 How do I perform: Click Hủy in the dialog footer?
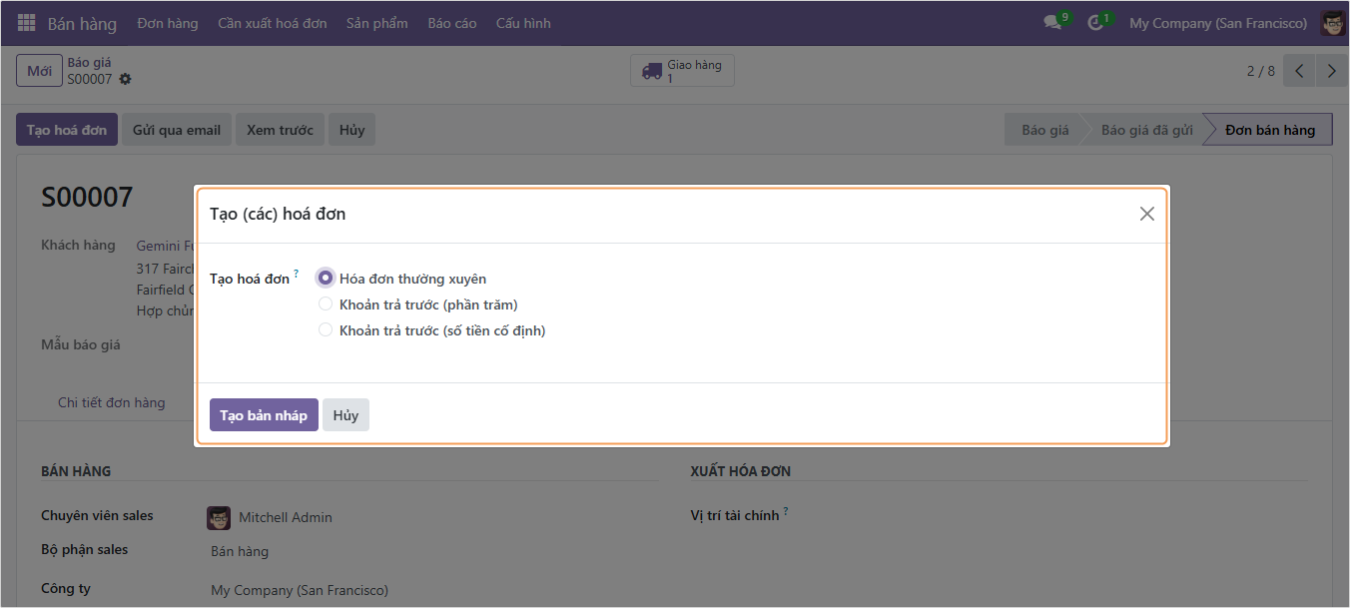click(345, 415)
